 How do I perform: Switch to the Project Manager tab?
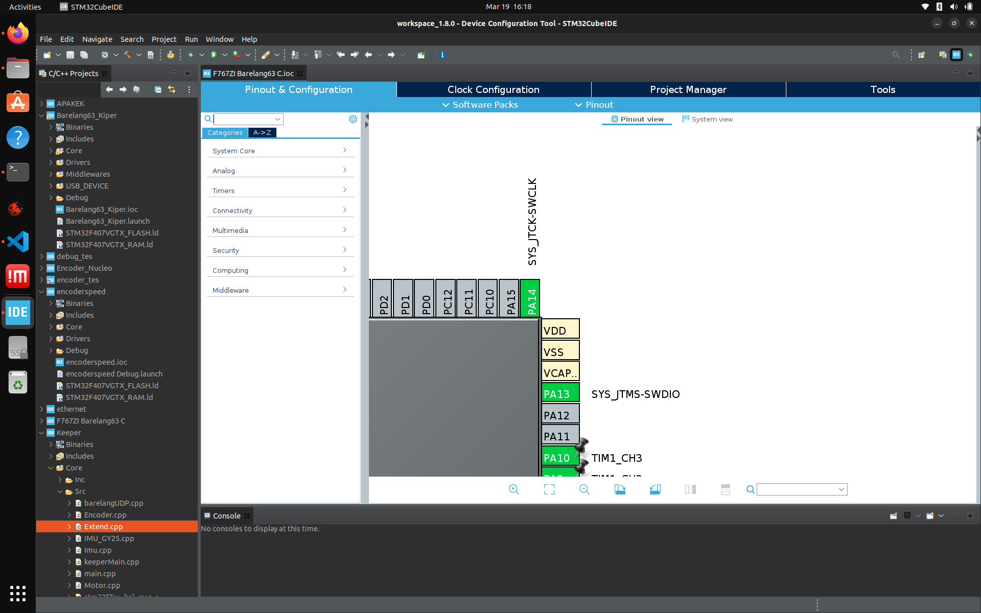click(x=688, y=89)
